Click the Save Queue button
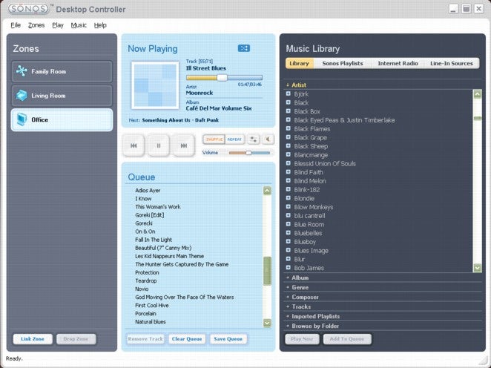The height and width of the screenshot is (368, 491). (228, 339)
